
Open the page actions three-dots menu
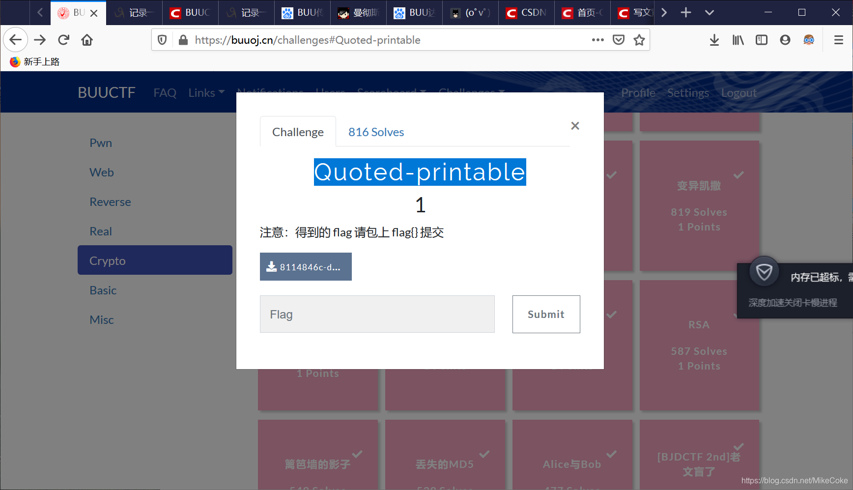[x=597, y=40]
